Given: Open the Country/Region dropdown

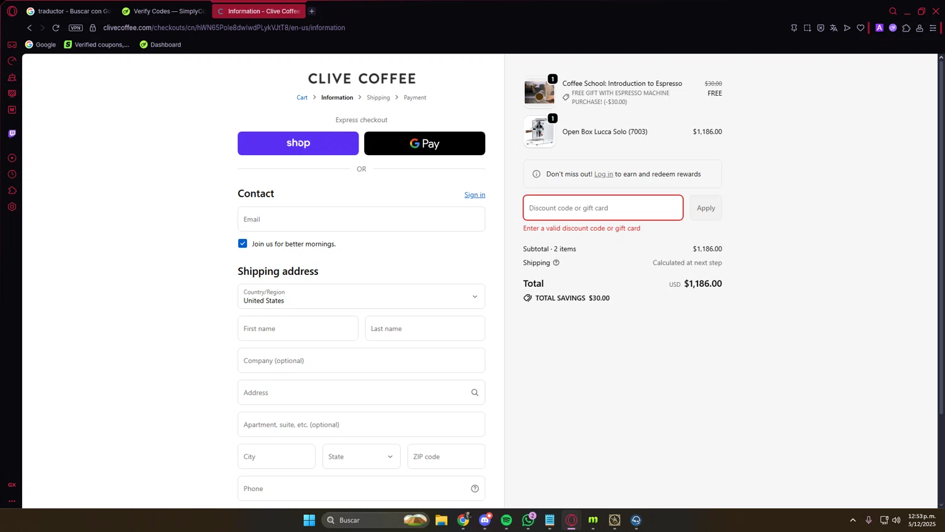Looking at the screenshot, I should point(362,296).
